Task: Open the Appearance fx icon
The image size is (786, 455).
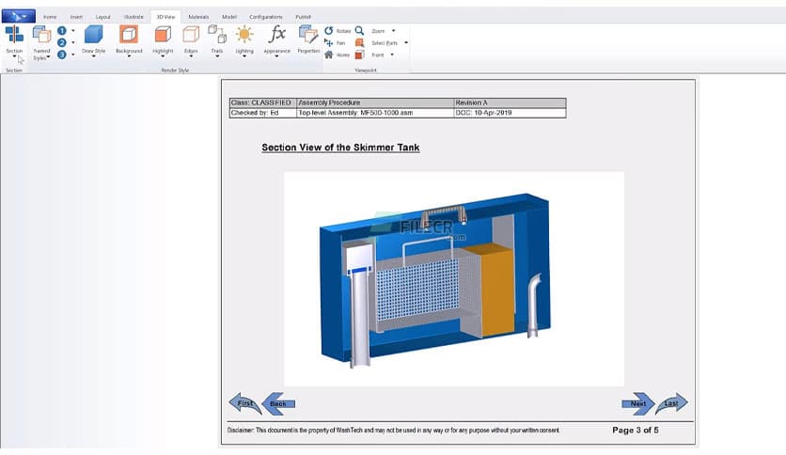Action: pyautogui.click(x=276, y=35)
